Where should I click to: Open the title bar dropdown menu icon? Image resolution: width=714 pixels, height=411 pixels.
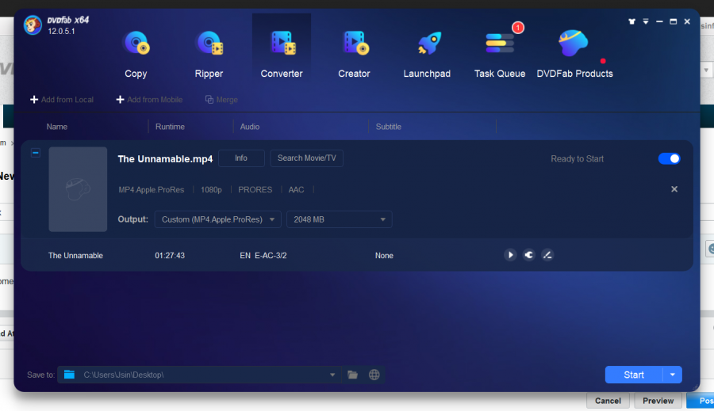[x=646, y=21]
